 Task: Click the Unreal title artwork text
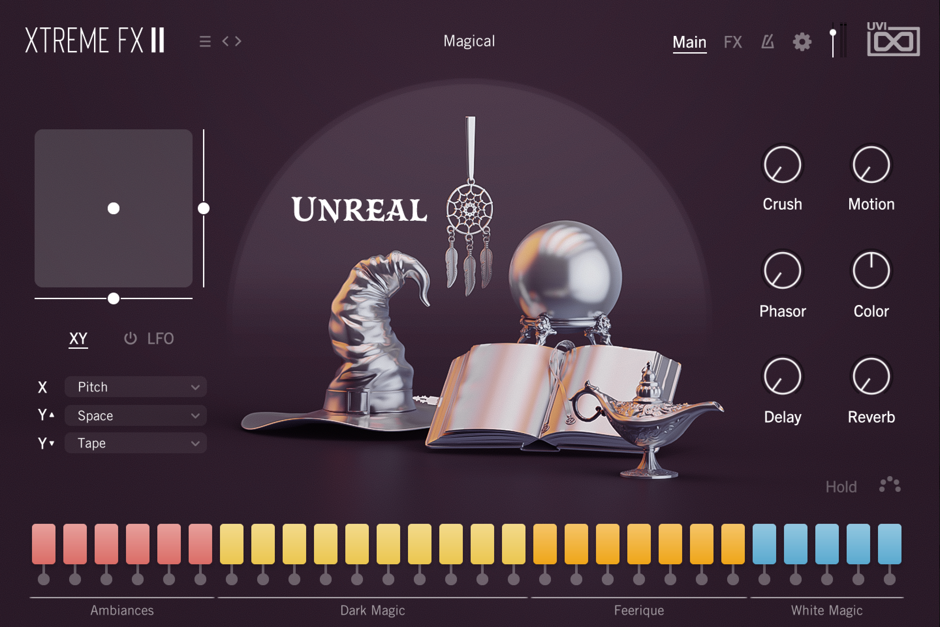click(359, 209)
